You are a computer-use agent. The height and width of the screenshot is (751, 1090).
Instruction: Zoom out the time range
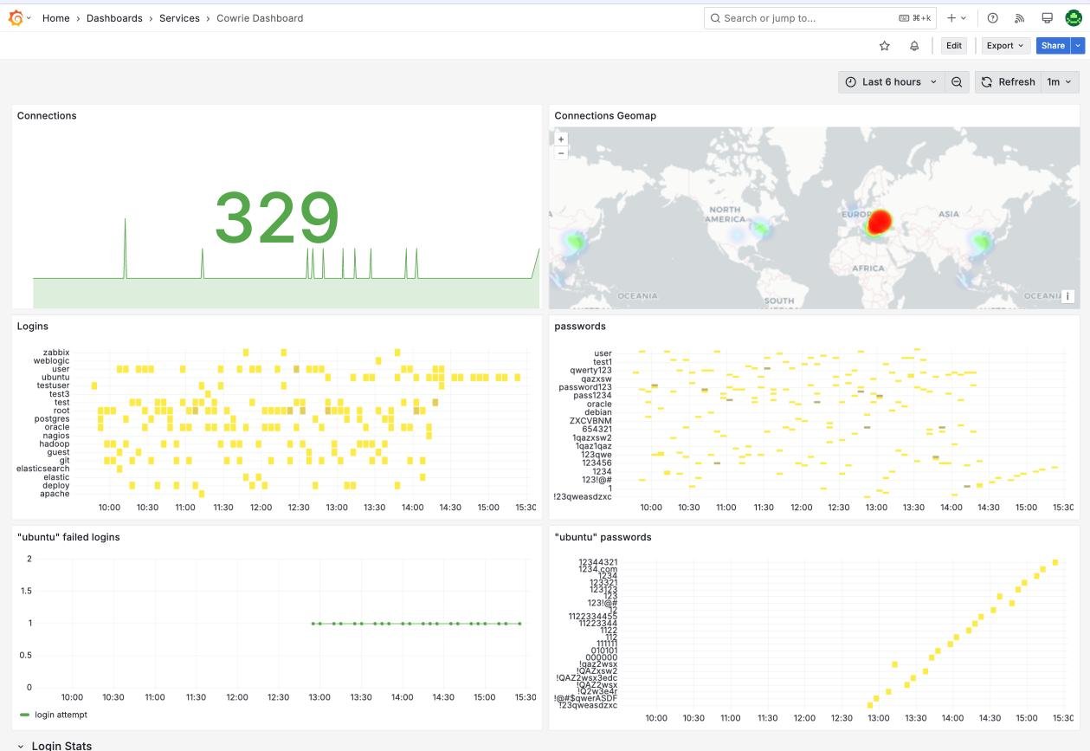pyautogui.click(x=957, y=82)
